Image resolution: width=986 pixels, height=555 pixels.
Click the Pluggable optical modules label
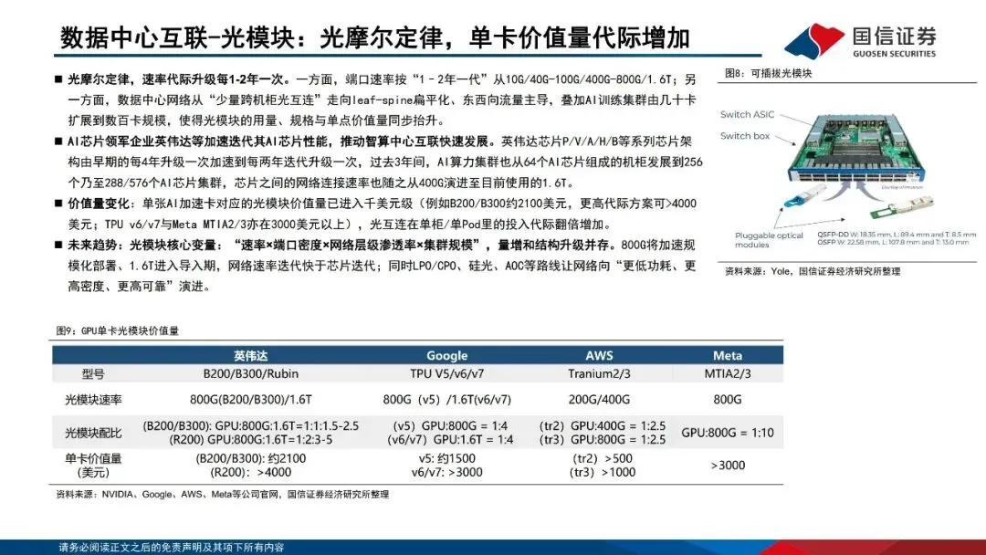click(x=769, y=239)
